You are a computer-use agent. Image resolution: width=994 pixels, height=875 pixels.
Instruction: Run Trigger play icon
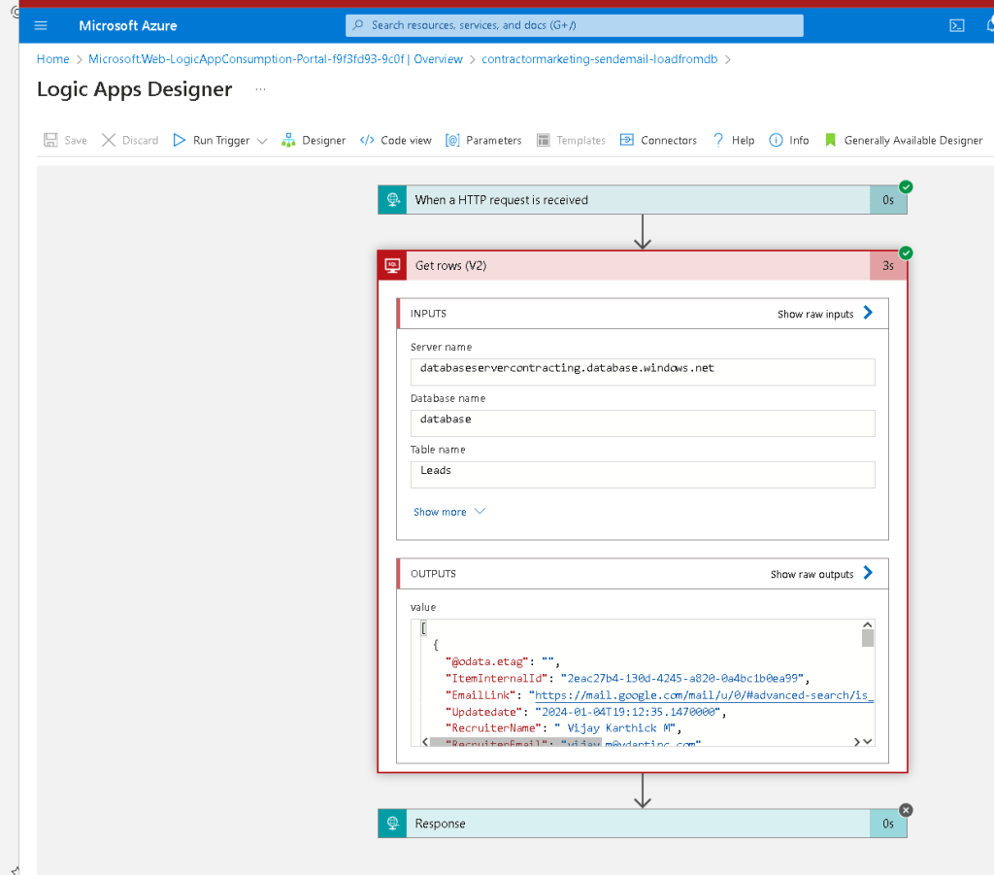click(180, 140)
